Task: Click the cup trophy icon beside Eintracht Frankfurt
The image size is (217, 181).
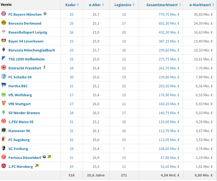Action: [x=45, y=67]
